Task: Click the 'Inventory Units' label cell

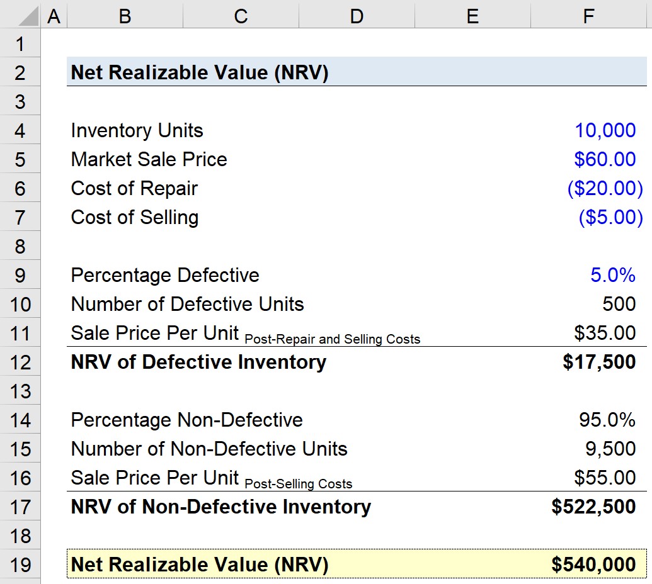Action: pos(137,130)
